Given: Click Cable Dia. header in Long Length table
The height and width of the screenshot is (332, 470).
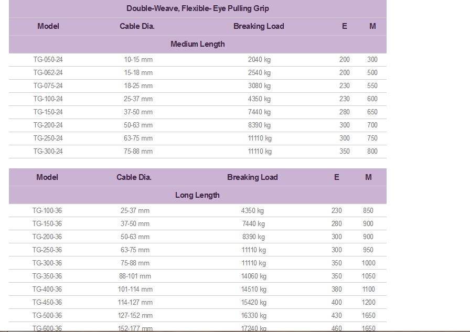Looking at the screenshot, I should click(x=134, y=177).
